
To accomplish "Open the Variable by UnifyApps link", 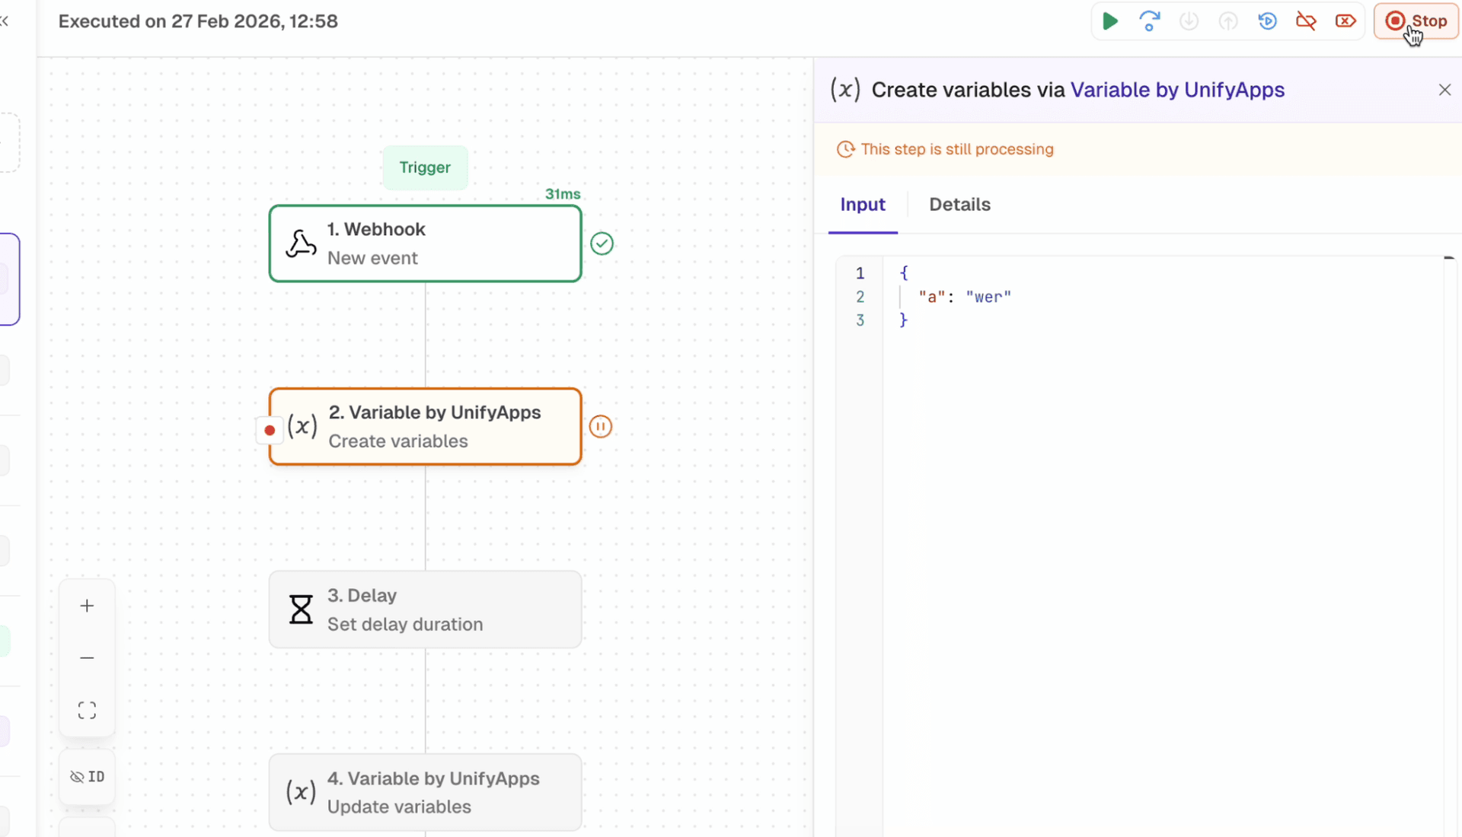I will [1177, 90].
